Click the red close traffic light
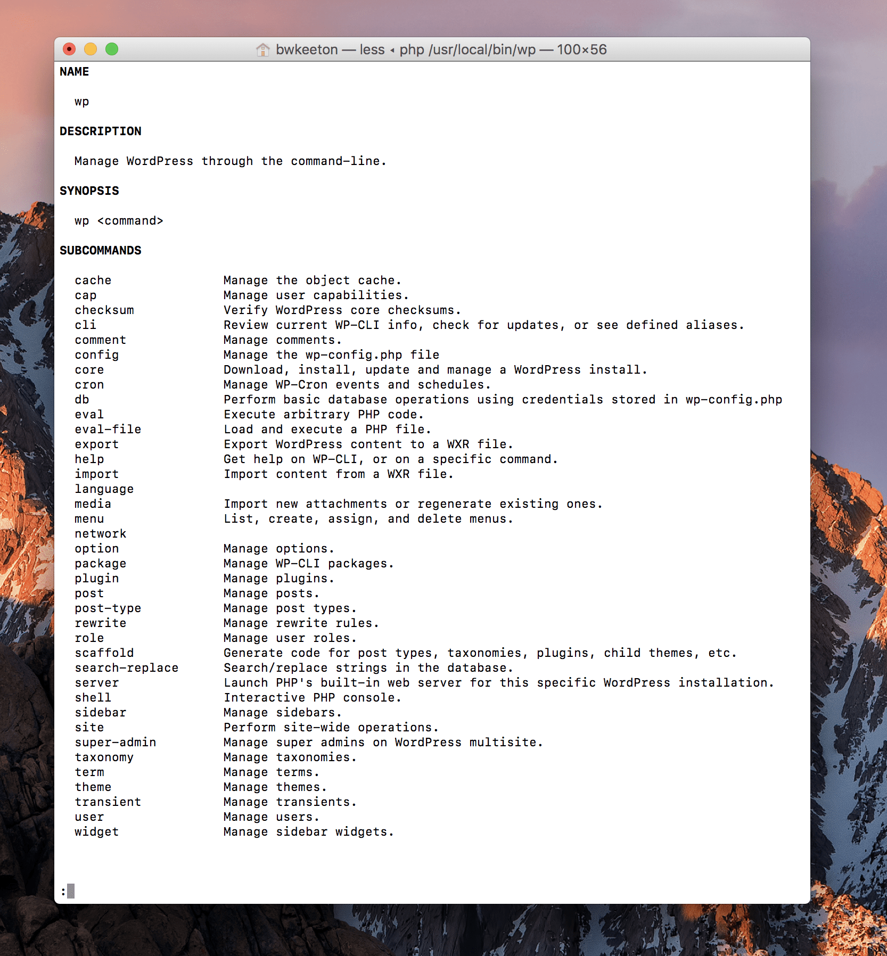Image resolution: width=887 pixels, height=956 pixels. 68,48
